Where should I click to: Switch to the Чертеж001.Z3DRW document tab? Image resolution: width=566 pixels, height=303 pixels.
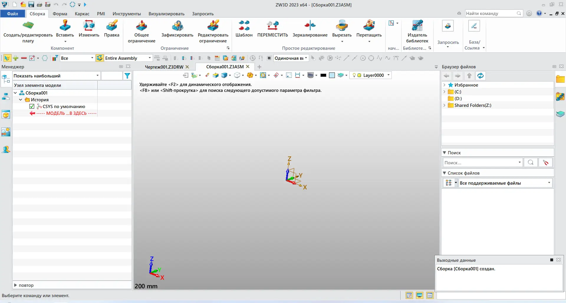tap(164, 67)
